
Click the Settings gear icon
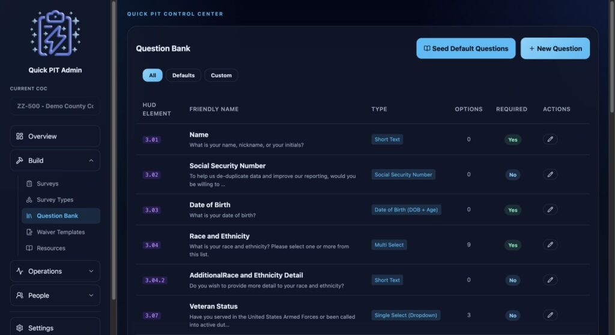point(20,328)
